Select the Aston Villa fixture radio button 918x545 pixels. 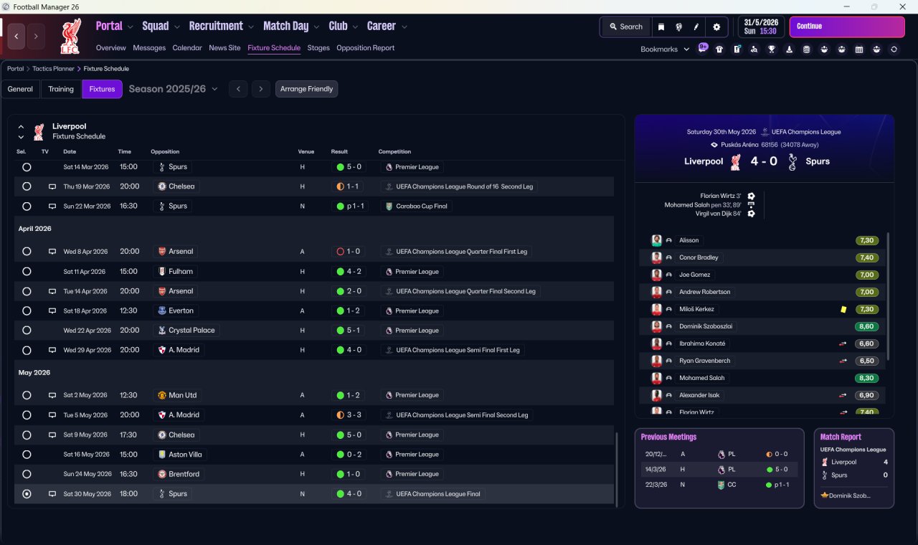[x=27, y=455]
